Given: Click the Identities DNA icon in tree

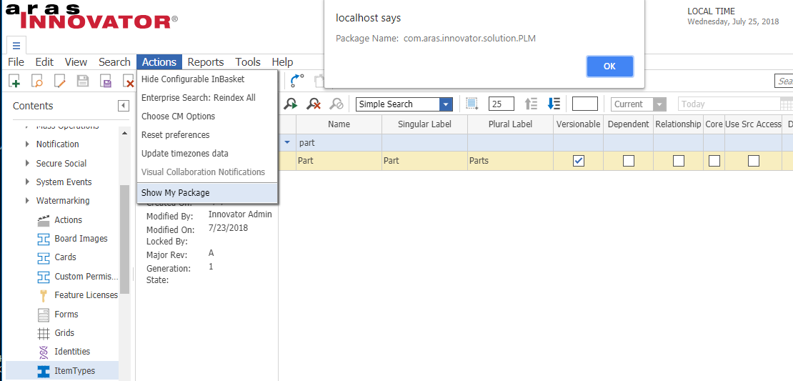Looking at the screenshot, I should coord(44,352).
